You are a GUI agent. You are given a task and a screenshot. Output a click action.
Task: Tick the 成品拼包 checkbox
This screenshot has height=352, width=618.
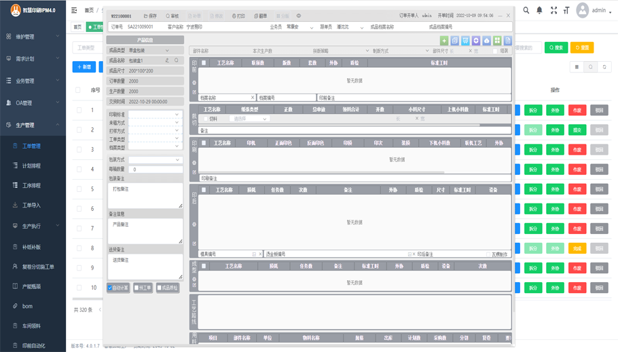160,288
